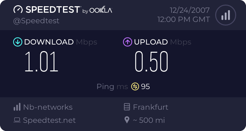The image size is (246, 131).
Task: Select the Nb-networks provider name
Action: coord(48,107)
